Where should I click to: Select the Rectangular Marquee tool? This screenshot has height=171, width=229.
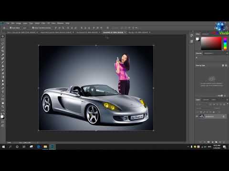tap(2, 40)
